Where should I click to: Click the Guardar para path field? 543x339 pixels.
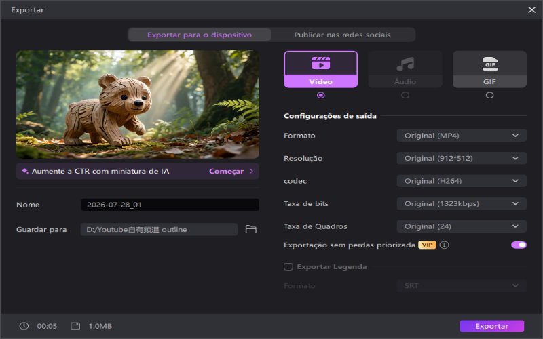(x=159, y=229)
